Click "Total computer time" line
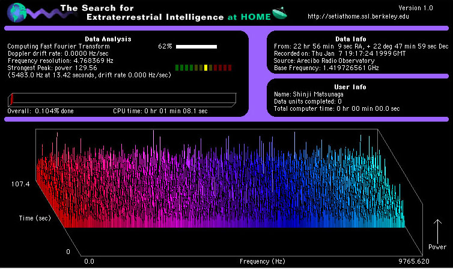 coord(337,108)
